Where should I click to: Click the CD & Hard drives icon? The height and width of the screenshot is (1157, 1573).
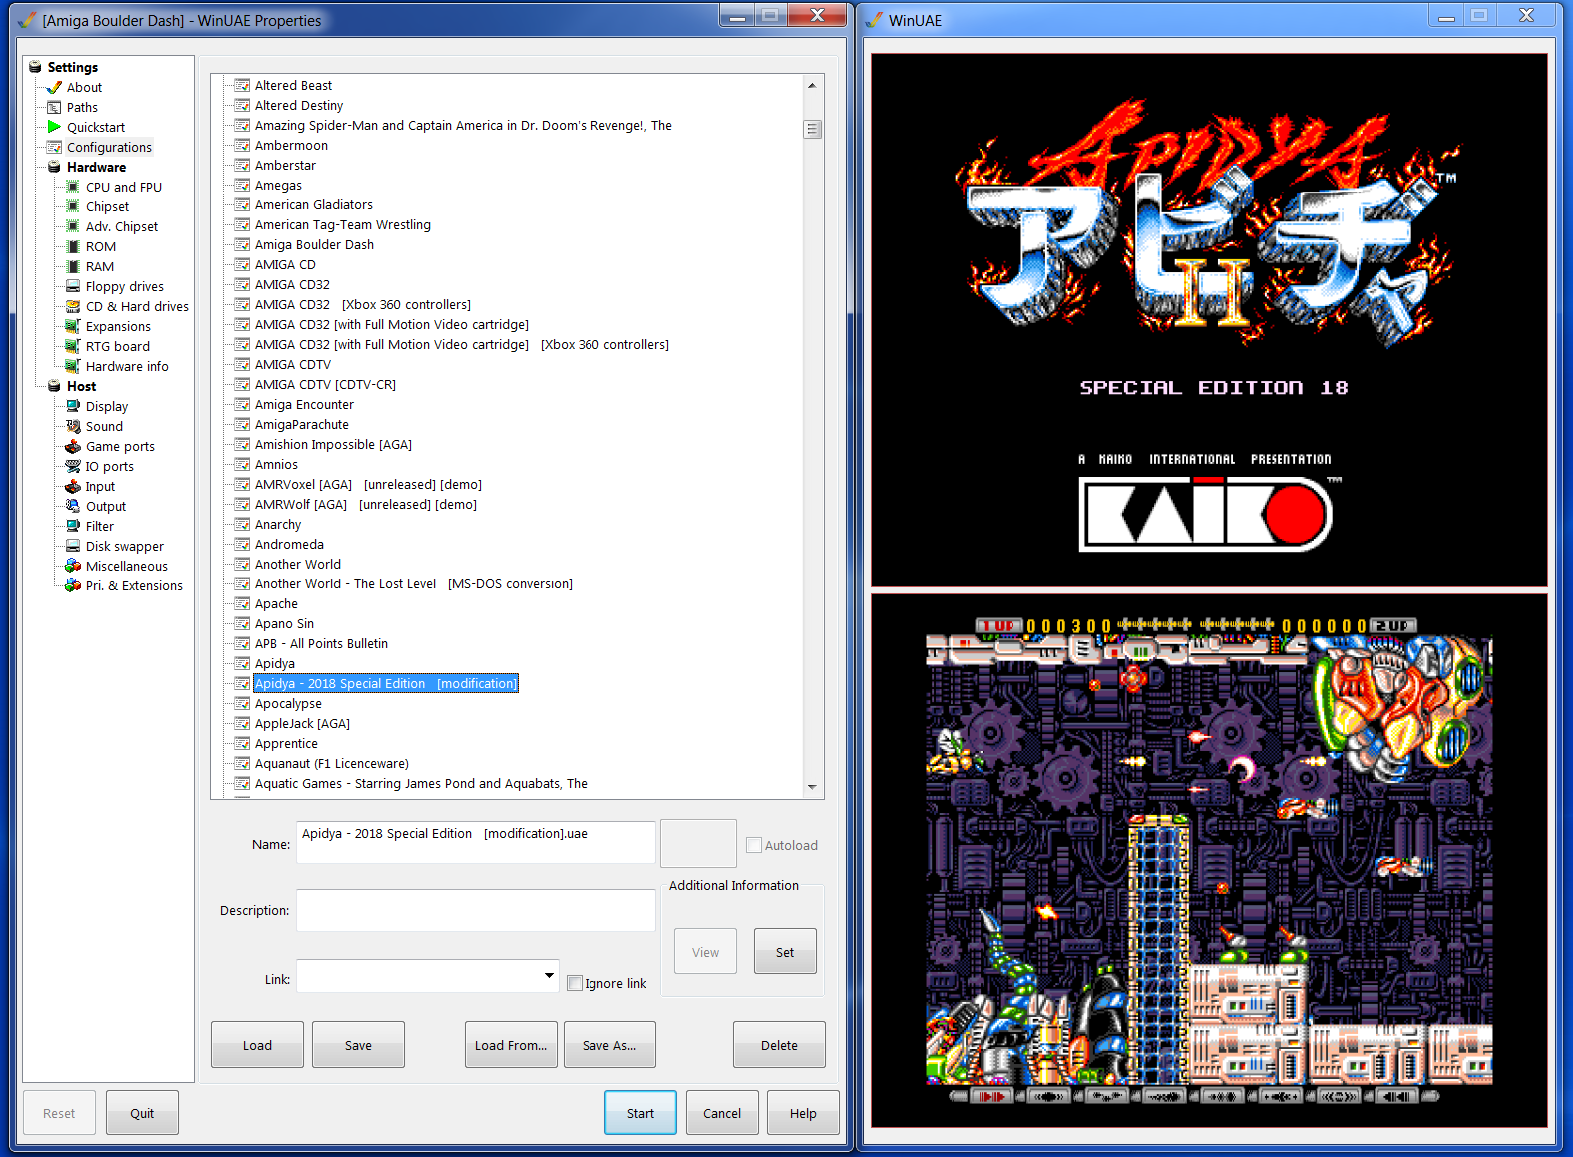73,306
